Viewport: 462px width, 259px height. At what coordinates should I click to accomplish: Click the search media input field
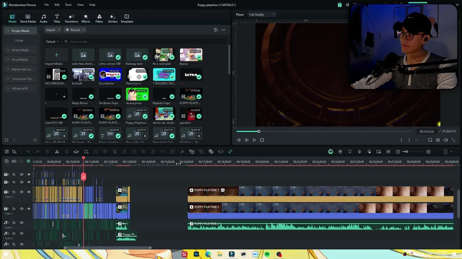(x=144, y=42)
